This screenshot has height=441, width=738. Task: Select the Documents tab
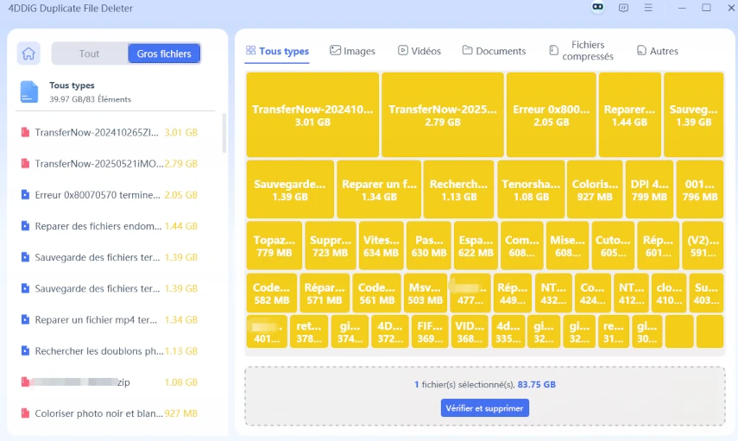pyautogui.click(x=495, y=51)
